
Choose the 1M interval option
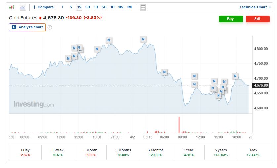click(129, 7)
